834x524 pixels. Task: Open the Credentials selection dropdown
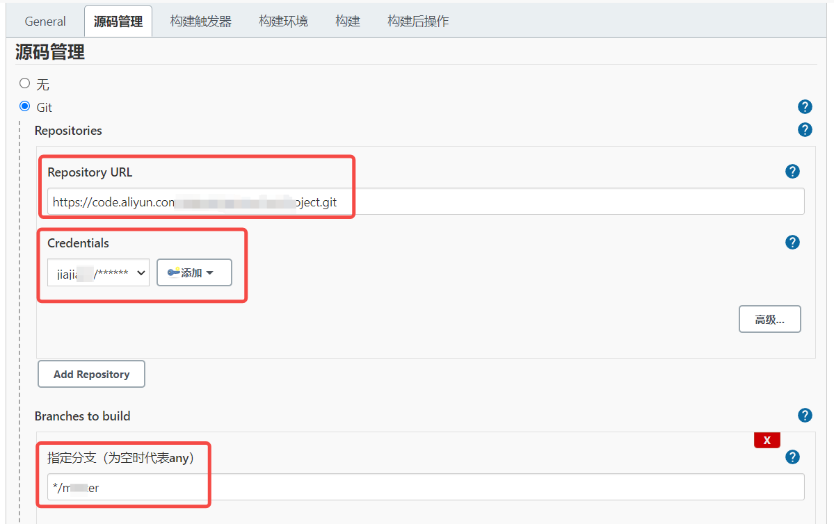click(98, 273)
